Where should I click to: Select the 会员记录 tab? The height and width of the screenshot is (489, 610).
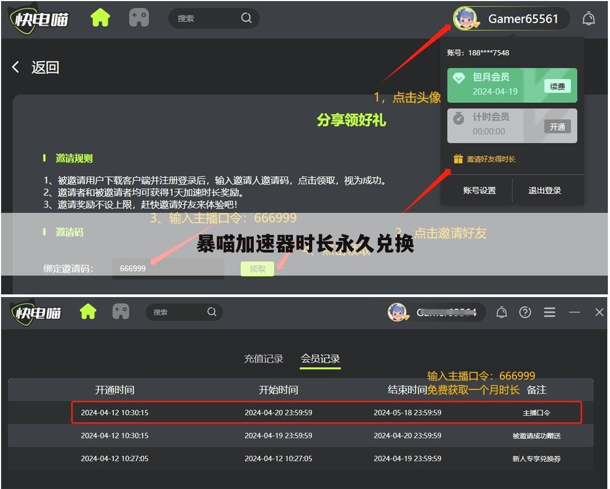point(320,358)
